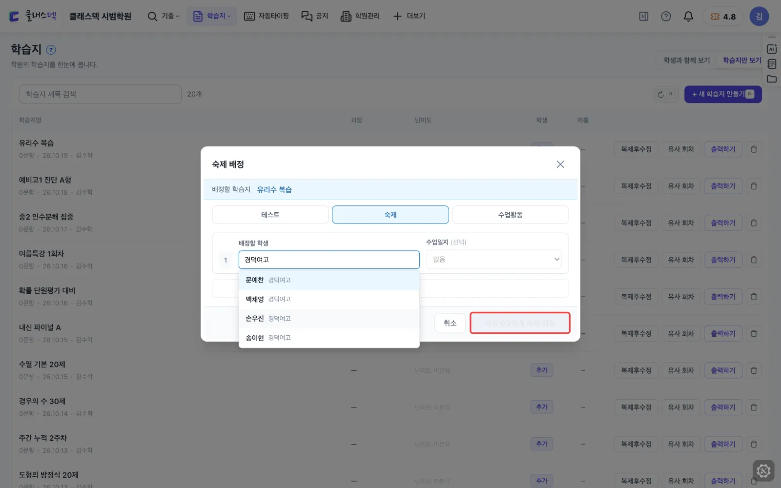Screen dimensions: 781x488
Task: Select the 수업활동 assignment type
Action: pos(510,215)
